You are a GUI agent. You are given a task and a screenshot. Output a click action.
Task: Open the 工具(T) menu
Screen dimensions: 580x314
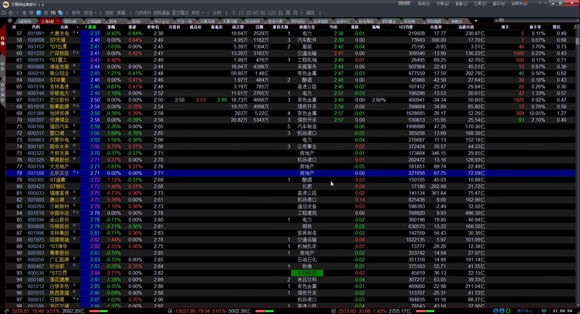click(480, 4)
